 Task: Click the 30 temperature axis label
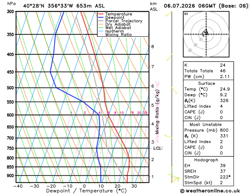click(x=134, y=186)
